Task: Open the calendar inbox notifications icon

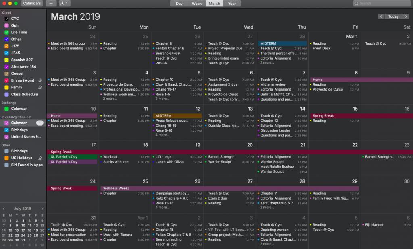Action: [65, 4]
